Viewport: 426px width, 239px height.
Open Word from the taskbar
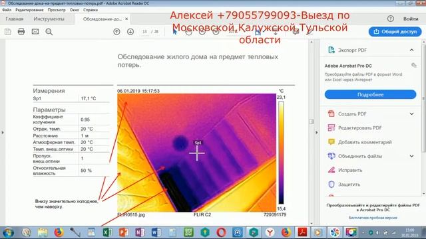tap(156, 232)
